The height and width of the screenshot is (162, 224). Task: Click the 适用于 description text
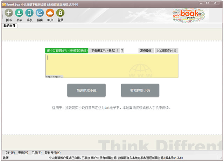point(111,108)
